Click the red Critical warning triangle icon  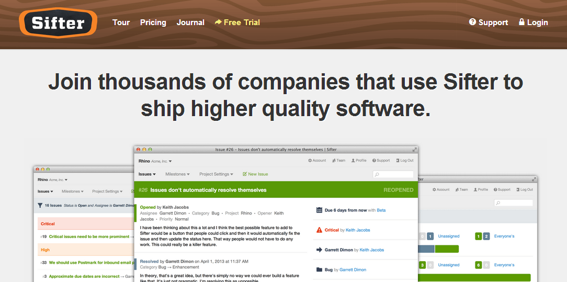[x=319, y=230]
